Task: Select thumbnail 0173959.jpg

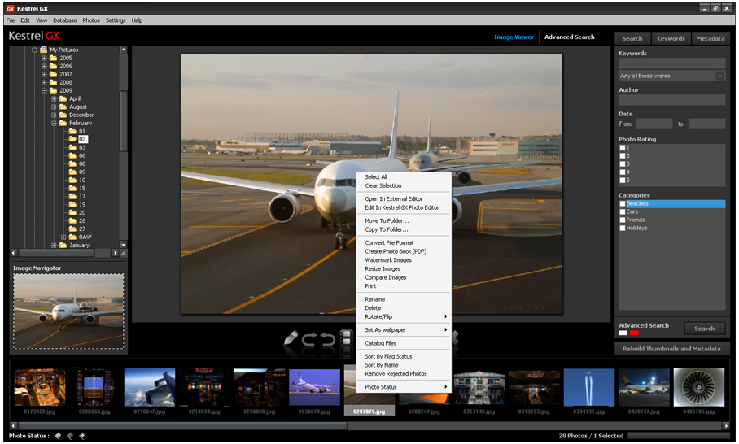Action: pyautogui.click(x=40, y=388)
